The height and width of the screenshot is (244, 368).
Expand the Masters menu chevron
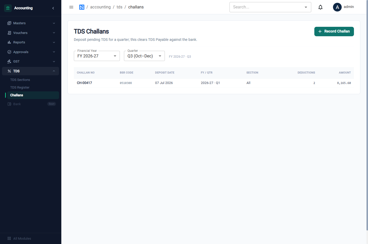pyautogui.click(x=54, y=23)
